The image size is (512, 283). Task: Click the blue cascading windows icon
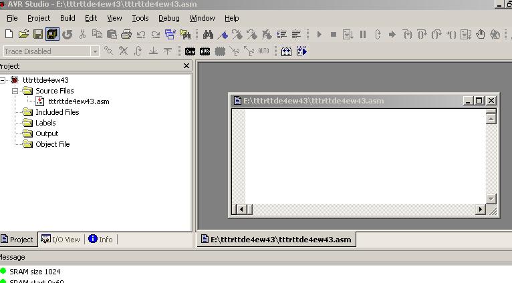tap(170, 34)
